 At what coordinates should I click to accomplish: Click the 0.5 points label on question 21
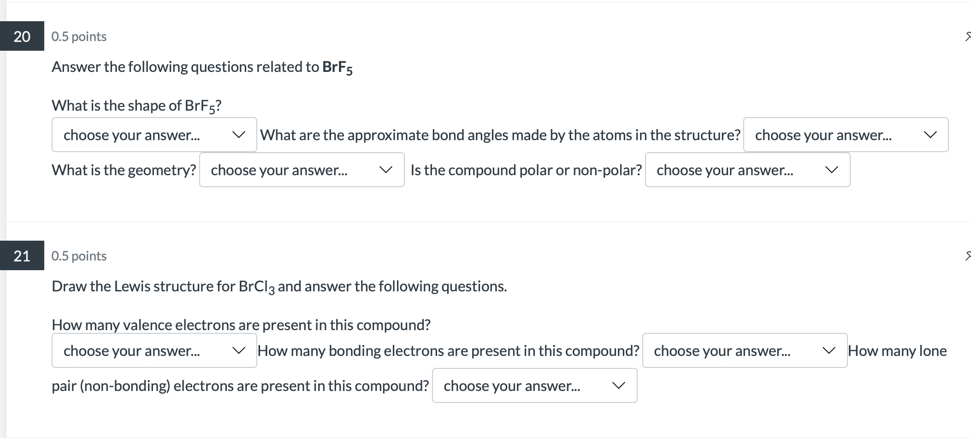(79, 256)
